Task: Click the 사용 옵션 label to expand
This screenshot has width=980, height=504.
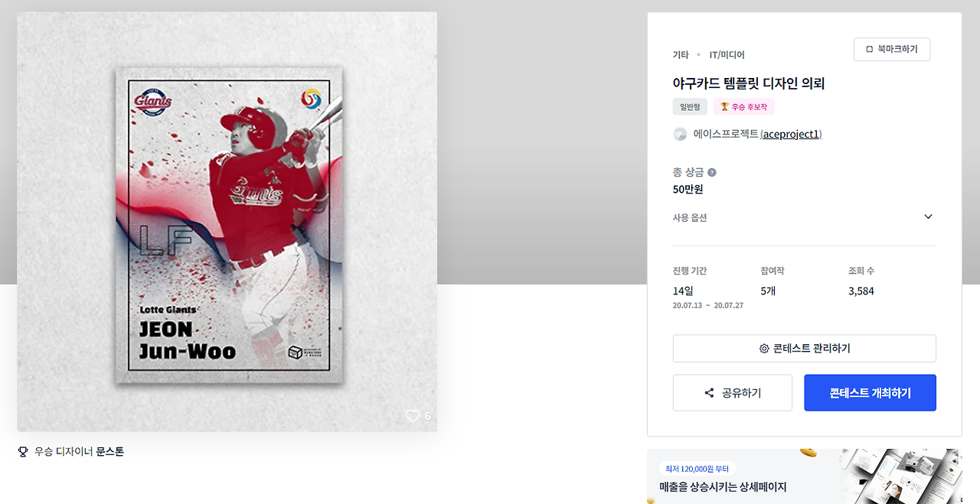Action: [690, 218]
